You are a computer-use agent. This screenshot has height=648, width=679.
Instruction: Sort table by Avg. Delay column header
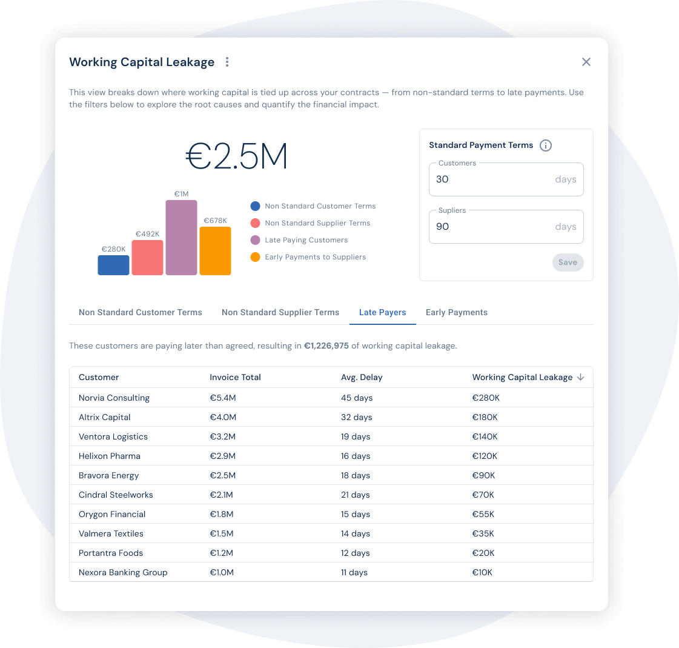coord(362,377)
